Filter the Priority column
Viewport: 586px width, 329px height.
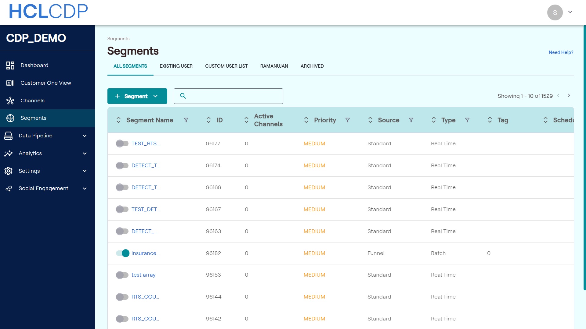pyautogui.click(x=347, y=120)
